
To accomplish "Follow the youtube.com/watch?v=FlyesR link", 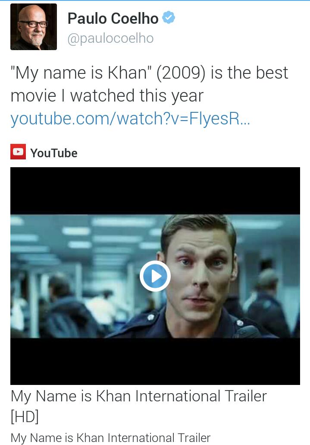I will click(130, 118).
